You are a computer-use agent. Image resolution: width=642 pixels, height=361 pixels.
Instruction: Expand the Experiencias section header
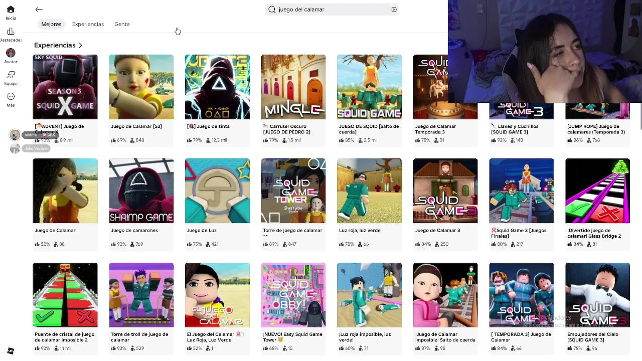[x=58, y=45]
